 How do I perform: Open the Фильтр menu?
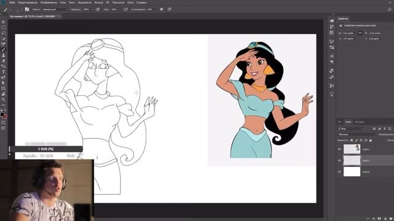point(98,2)
